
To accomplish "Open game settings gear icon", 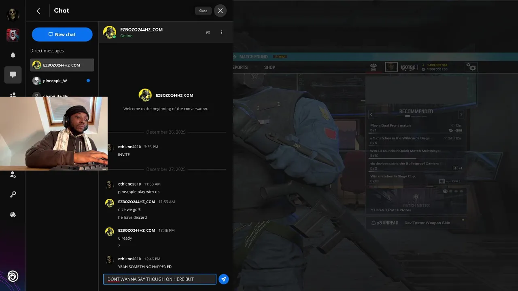I will pyautogui.click(x=471, y=67).
